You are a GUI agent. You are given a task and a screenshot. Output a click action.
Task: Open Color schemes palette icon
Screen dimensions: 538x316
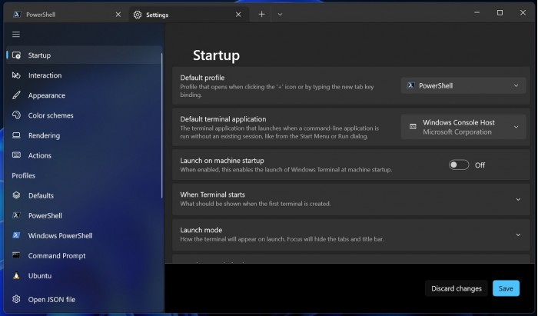coord(16,115)
